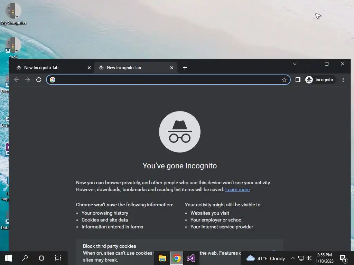Click the browser back arrow
The height and width of the screenshot is (265, 354).
(x=17, y=80)
